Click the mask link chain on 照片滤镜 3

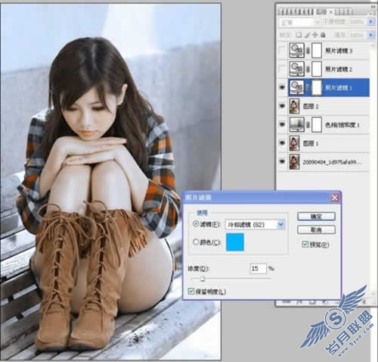pyautogui.click(x=308, y=51)
